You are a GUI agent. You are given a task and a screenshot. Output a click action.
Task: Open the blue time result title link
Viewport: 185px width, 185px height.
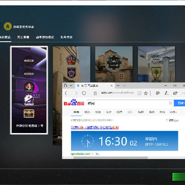point(95,127)
